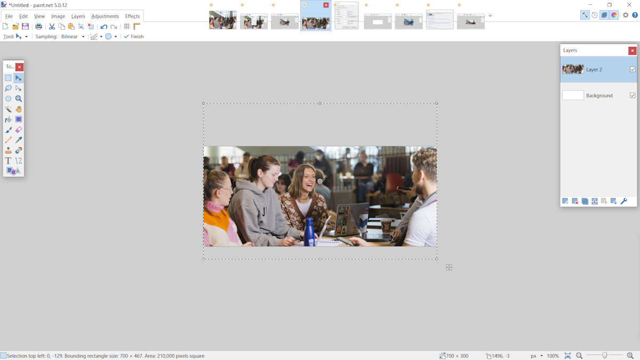Image resolution: width=640 pixels, height=360 pixels.
Task: Select the Color Picker eyedropper tool
Action: [19, 140]
